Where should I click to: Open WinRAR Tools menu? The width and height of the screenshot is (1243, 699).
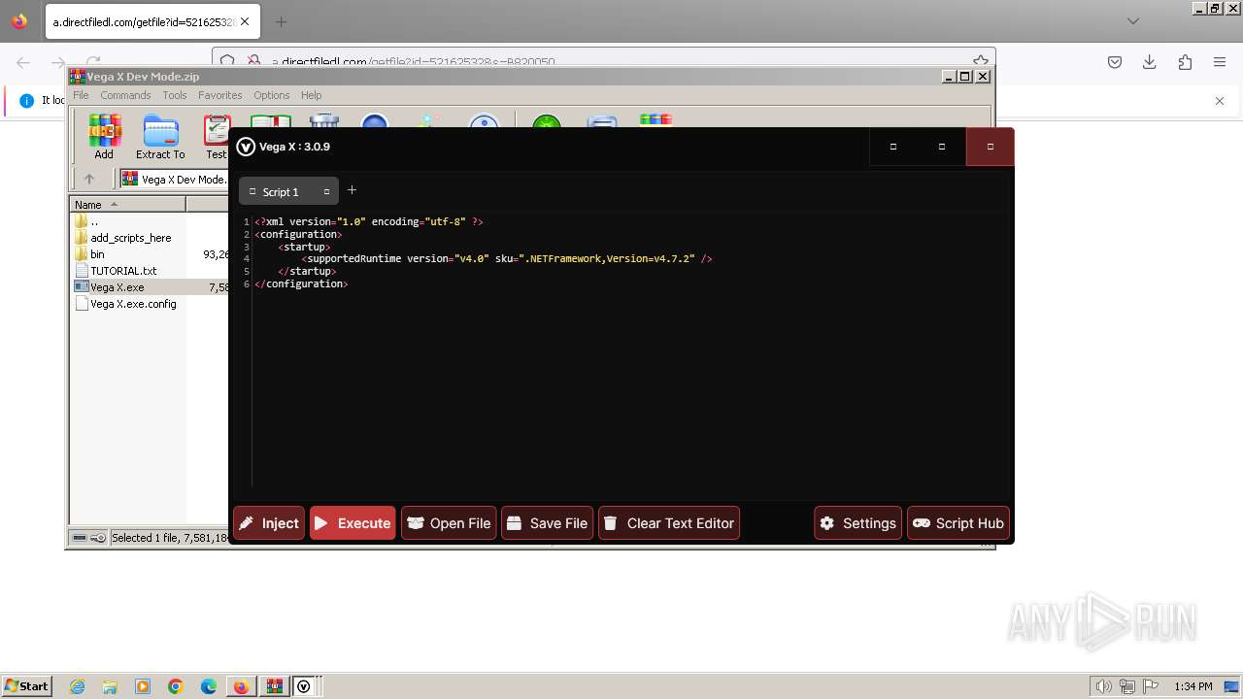pyautogui.click(x=175, y=95)
